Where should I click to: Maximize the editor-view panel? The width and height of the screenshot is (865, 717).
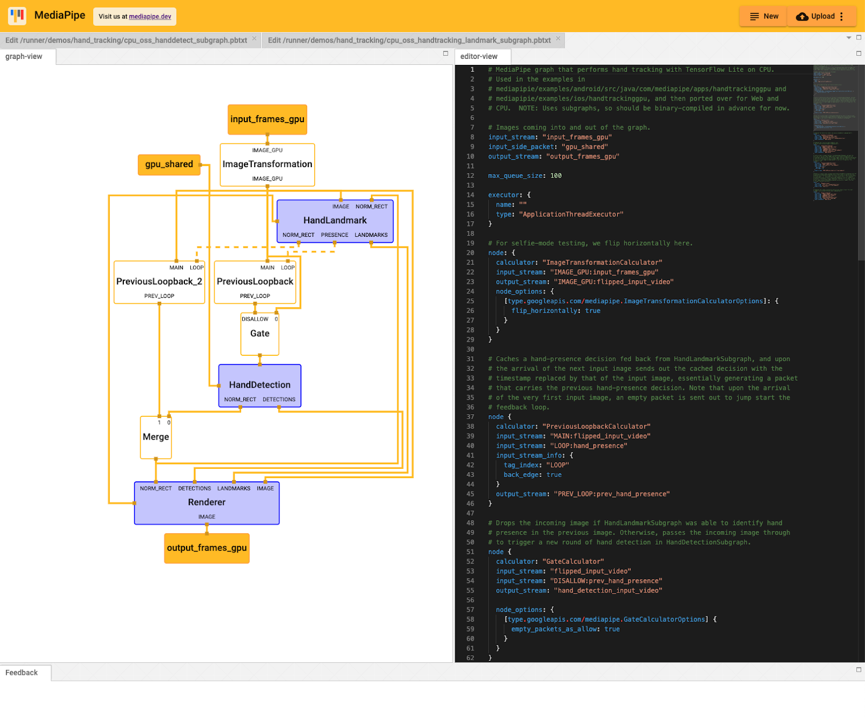point(859,54)
